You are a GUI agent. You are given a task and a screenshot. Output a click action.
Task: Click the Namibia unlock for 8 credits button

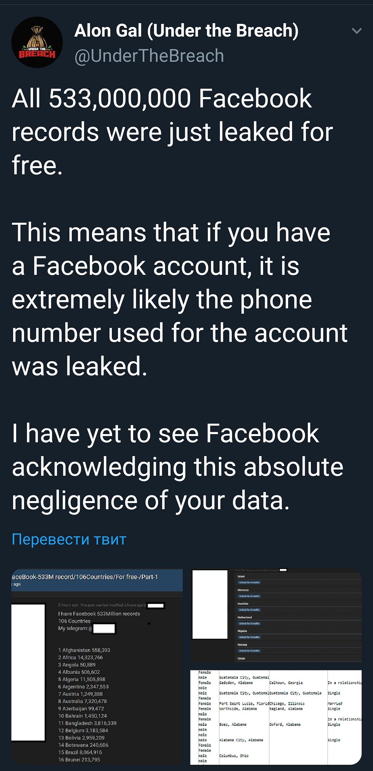pos(249,610)
